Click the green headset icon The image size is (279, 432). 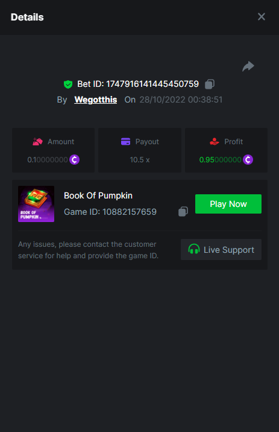pyautogui.click(x=194, y=249)
